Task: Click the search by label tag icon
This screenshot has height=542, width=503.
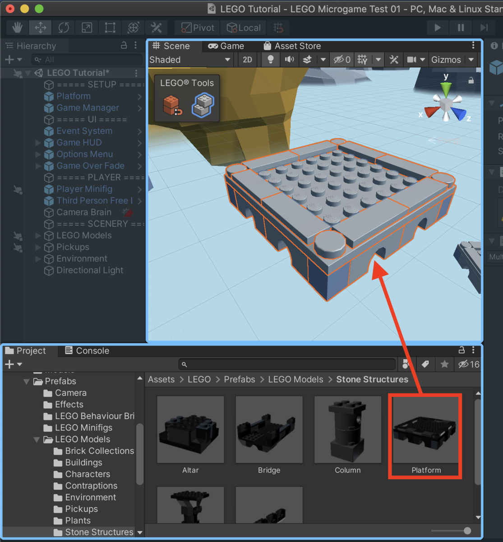Action: [425, 364]
